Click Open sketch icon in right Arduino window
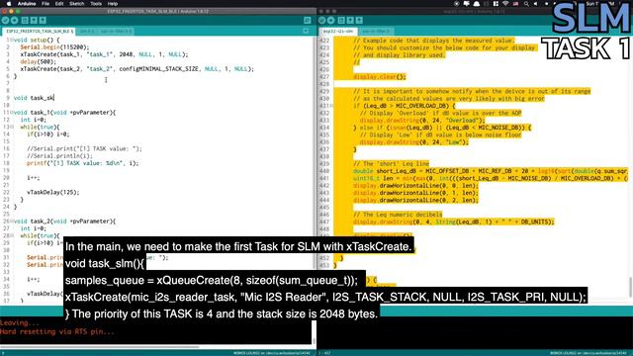Viewport: 633px width, 356px height. [x=350, y=20]
